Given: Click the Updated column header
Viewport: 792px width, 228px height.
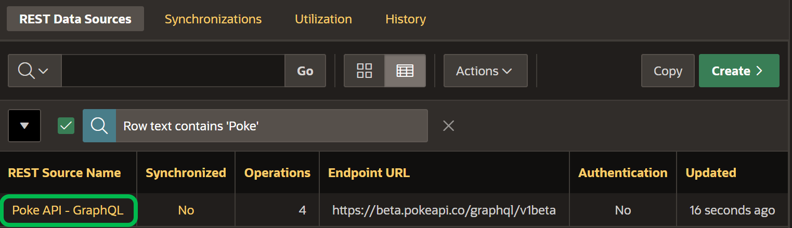Looking at the screenshot, I should pyautogui.click(x=711, y=173).
